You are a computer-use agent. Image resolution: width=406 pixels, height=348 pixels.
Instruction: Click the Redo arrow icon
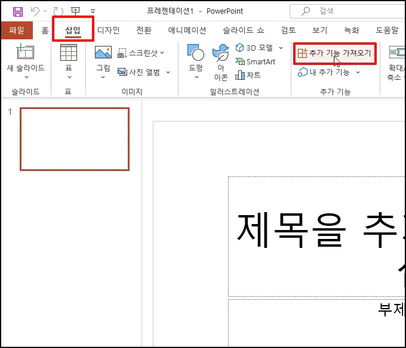[59, 11]
